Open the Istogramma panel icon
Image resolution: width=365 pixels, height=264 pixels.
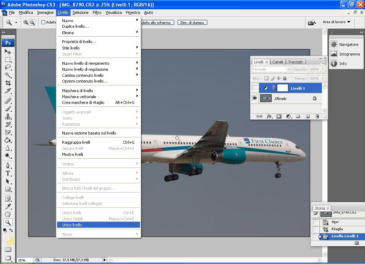tap(334, 54)
